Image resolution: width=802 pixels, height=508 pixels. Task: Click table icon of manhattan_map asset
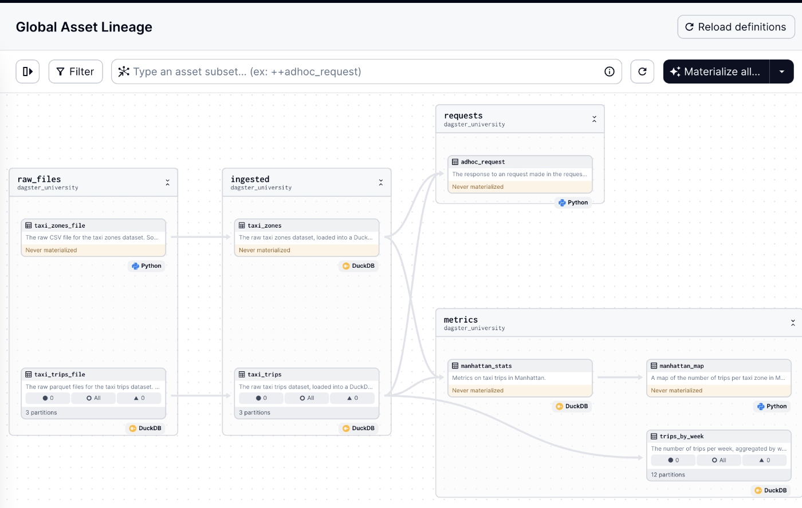(x=654, y=366)
